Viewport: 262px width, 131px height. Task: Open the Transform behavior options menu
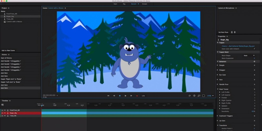pyautogui.click(x=255, y=126)
